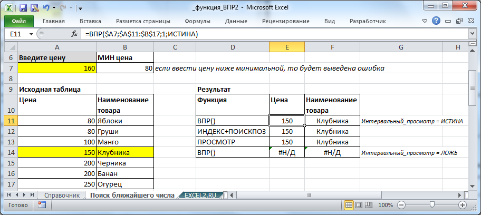
Task: Click the zoom out minus icon
Action: point(401,205)
